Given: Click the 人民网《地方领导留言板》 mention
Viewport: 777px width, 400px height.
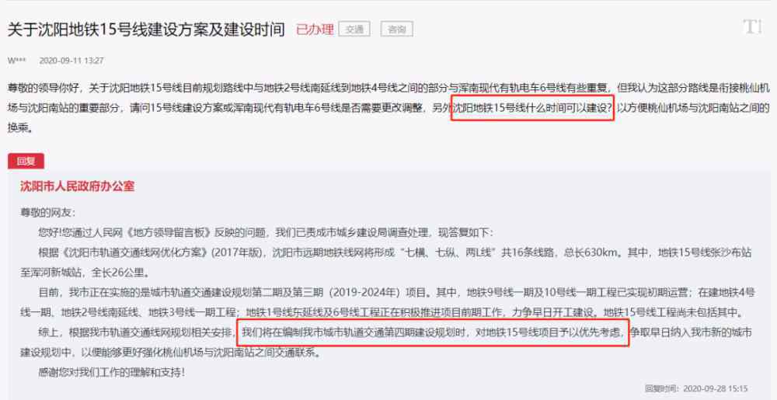Looking at the screenshot, I should pos(158,233).
